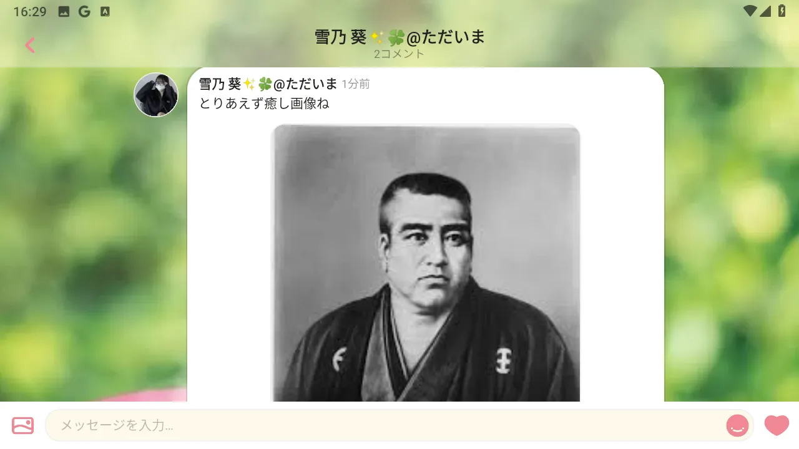Tap the cellular signal strength icon
Screen dimensions: 799x449
pyautogui.click(x=766, y=11)
